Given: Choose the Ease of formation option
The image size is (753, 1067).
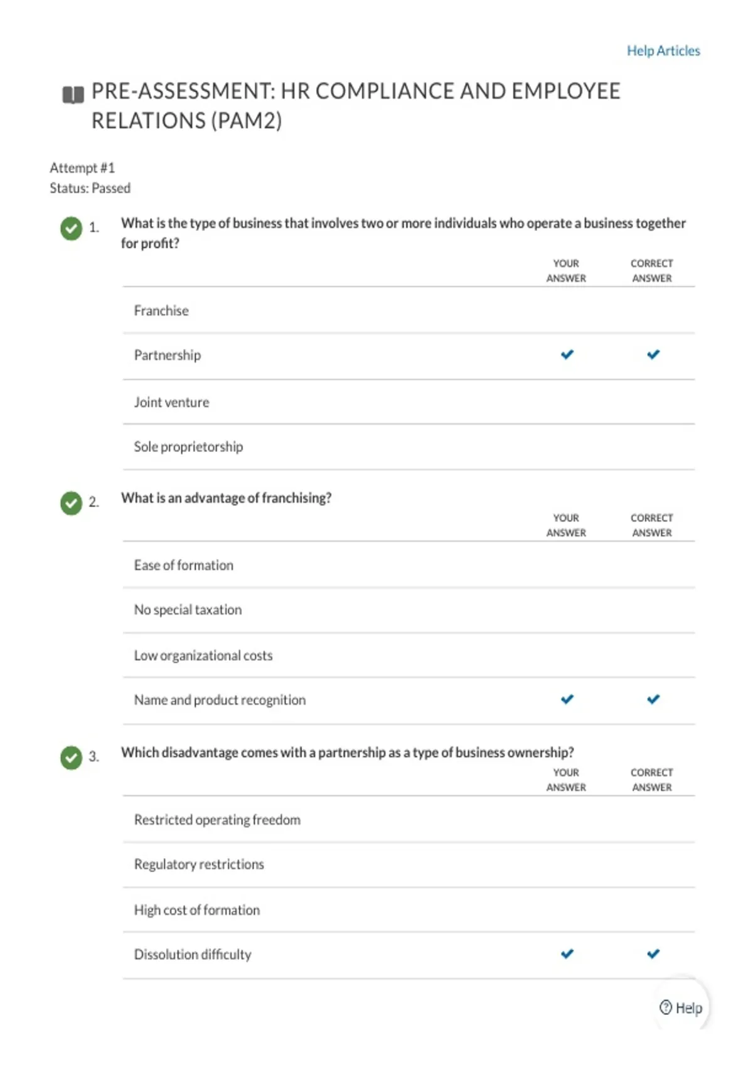Looking at the screenshot, I should click(409, 566).
